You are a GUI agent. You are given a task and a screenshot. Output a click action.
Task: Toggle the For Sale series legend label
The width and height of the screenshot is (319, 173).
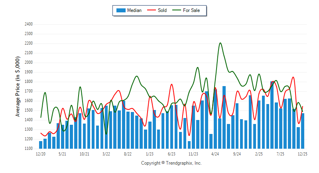191,10
